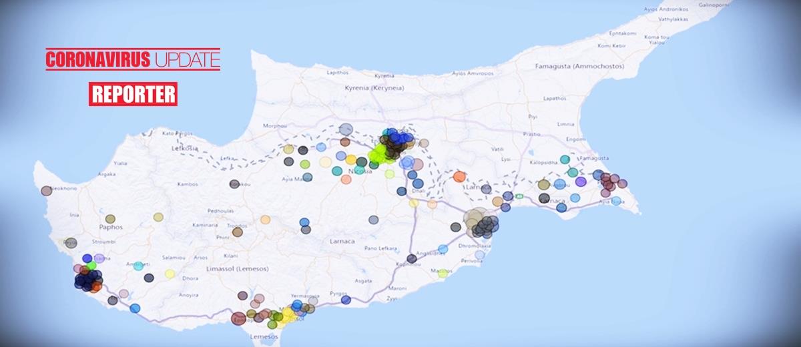Screen dimensions: 801x347
Task: Click the green A3 road sign near Larnaca
Action: [x=518, y=196]
